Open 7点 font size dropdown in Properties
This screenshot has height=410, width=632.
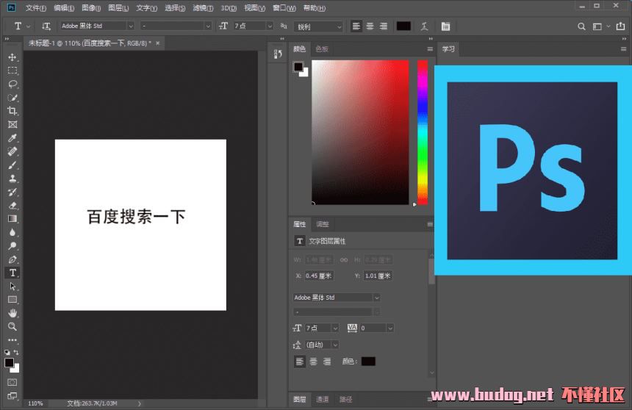click(335, 328)
